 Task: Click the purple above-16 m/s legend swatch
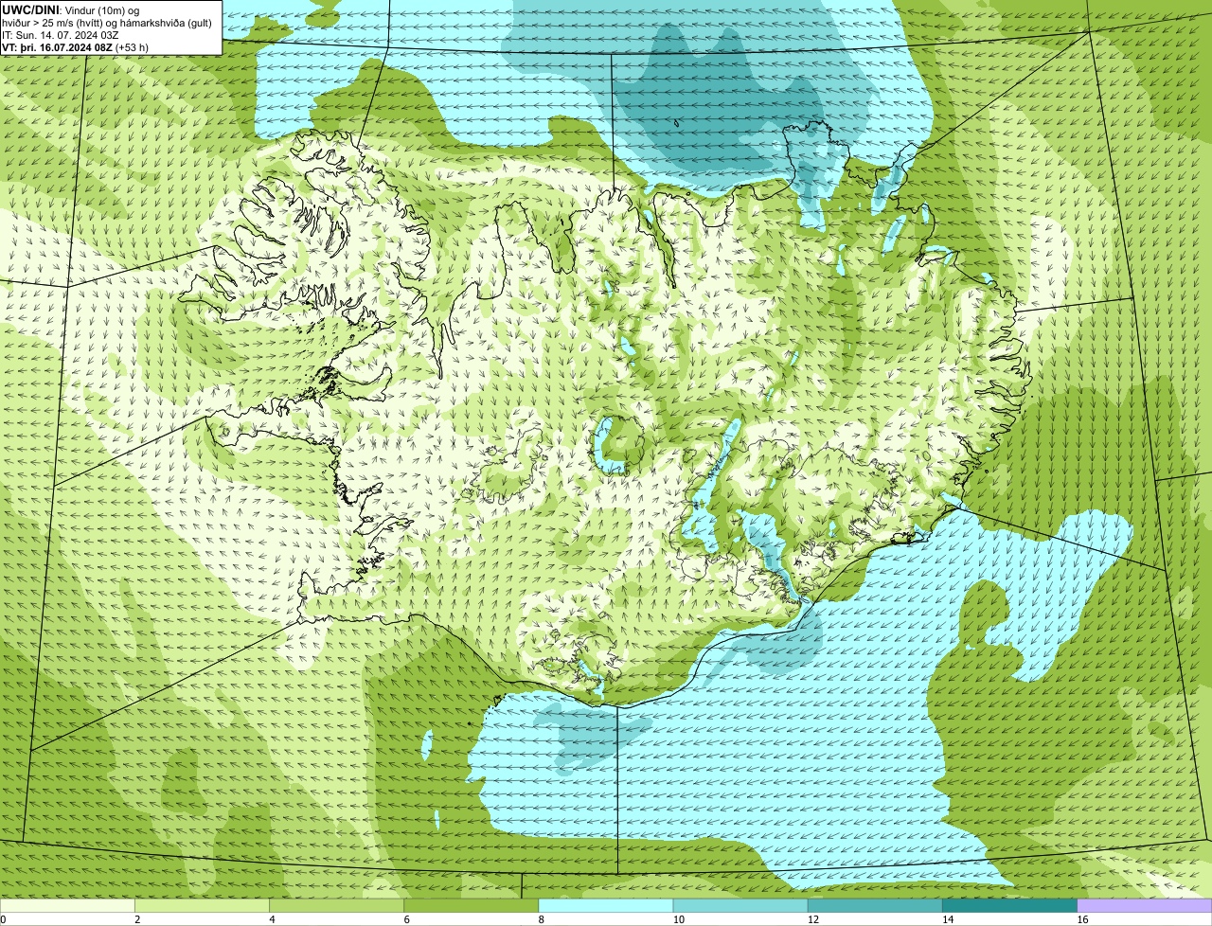click(x=1145, y=905)
